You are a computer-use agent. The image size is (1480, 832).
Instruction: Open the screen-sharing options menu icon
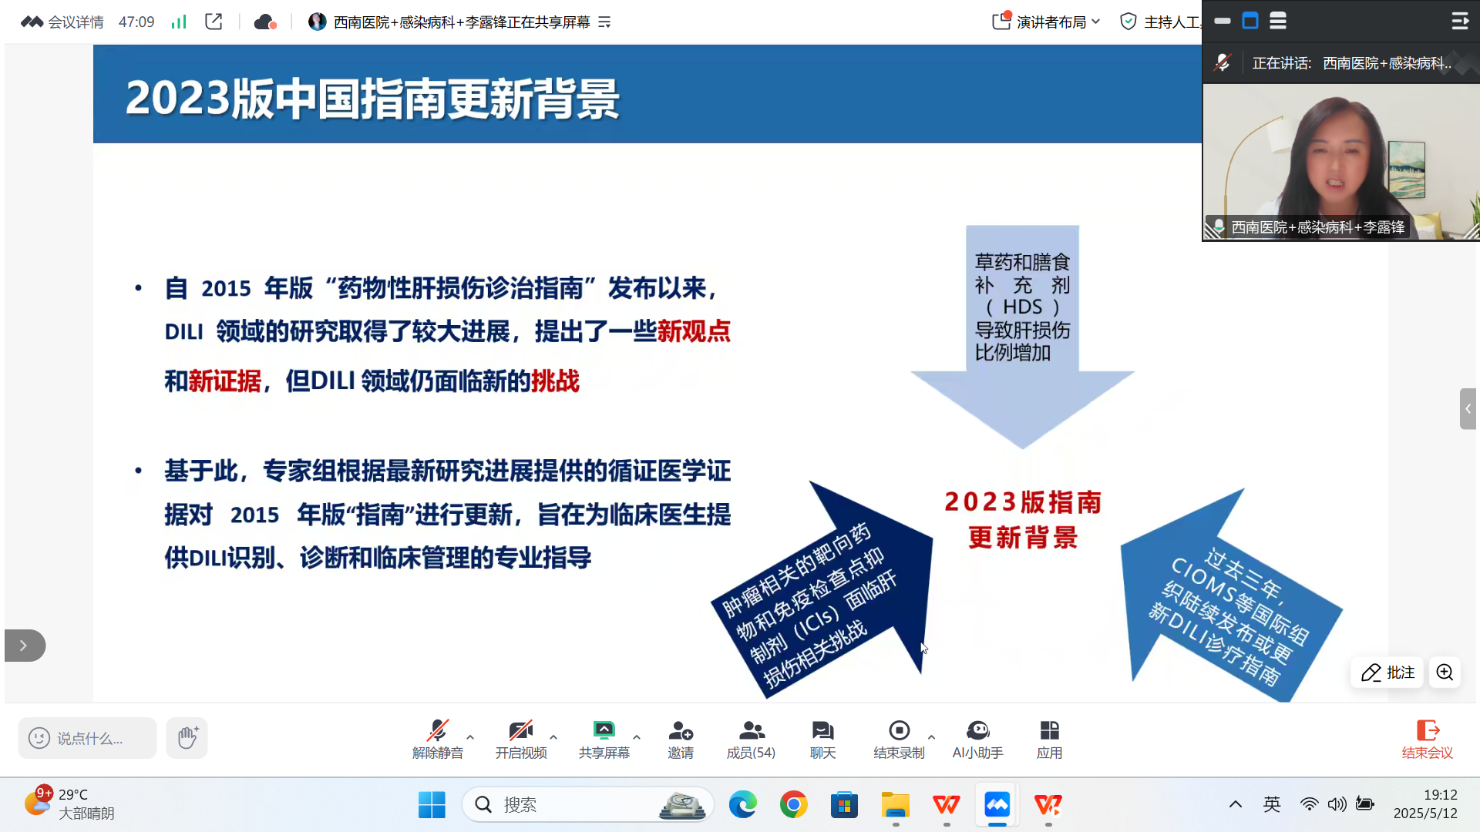(x=605, y=22)
